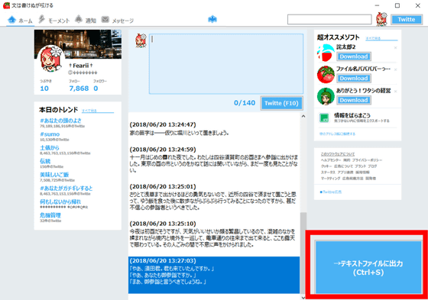
Task: View the tweet count 10
Action: (x=44, y=89)
